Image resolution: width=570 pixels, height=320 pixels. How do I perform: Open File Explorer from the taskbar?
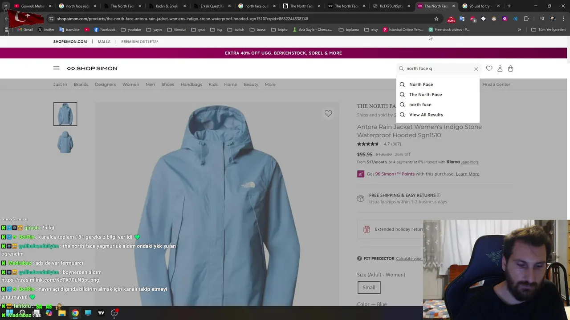pos(62,313)
